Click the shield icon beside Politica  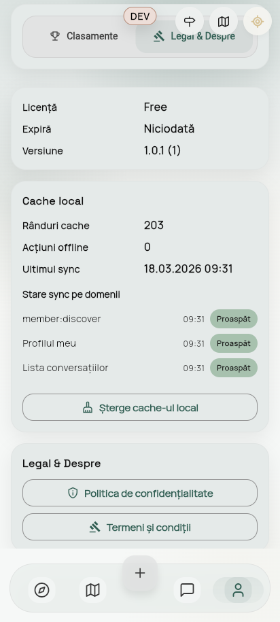(x=73, y=493)
